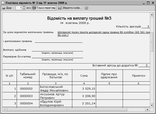The image size is (156, 114).
Task: Increase the copies count with the up arrow
Action: [x=24, y=7]
